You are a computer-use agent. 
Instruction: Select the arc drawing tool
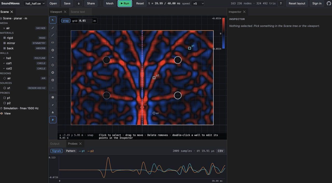point(53,58)
